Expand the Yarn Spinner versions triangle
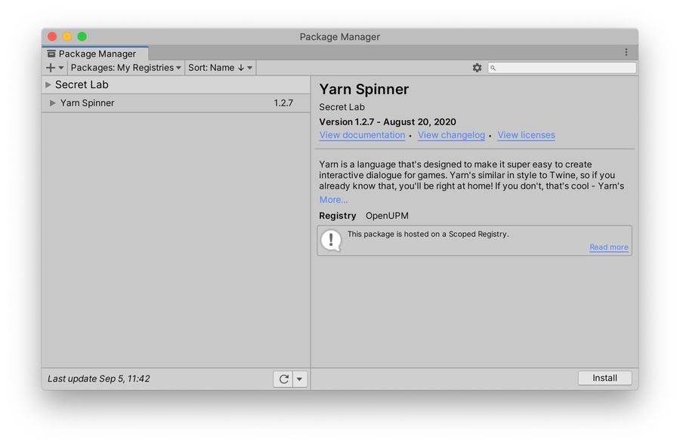The height and width of the screenshot is (445, 680). tap(53, 103)
